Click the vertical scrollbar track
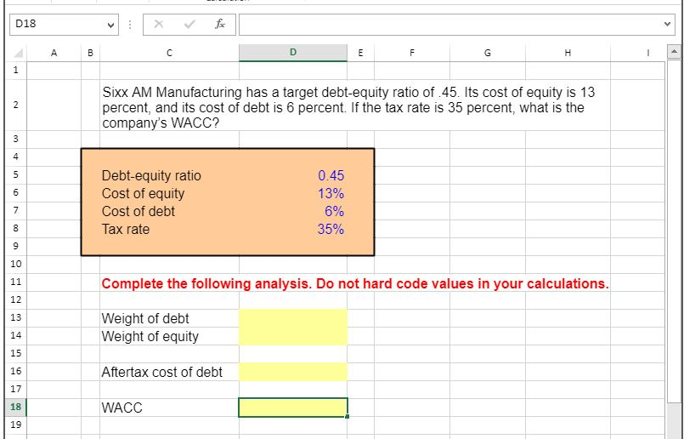The height and width of the screenshot is (439, 684). (675, 419)
